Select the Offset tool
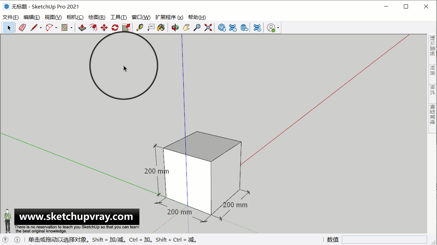The height and width of the screenshot is (245, 437). (x=93, y=28)
